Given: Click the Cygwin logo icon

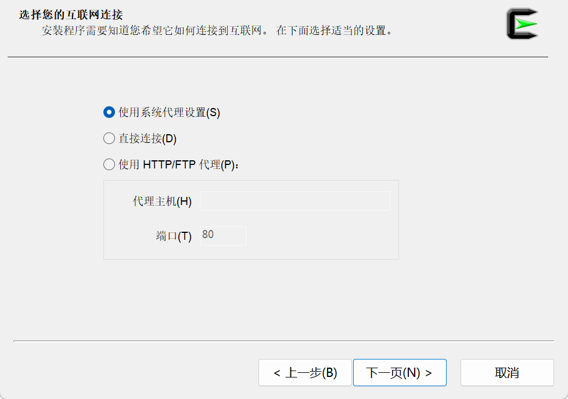Looking at the screenshot, I should 522,24.
